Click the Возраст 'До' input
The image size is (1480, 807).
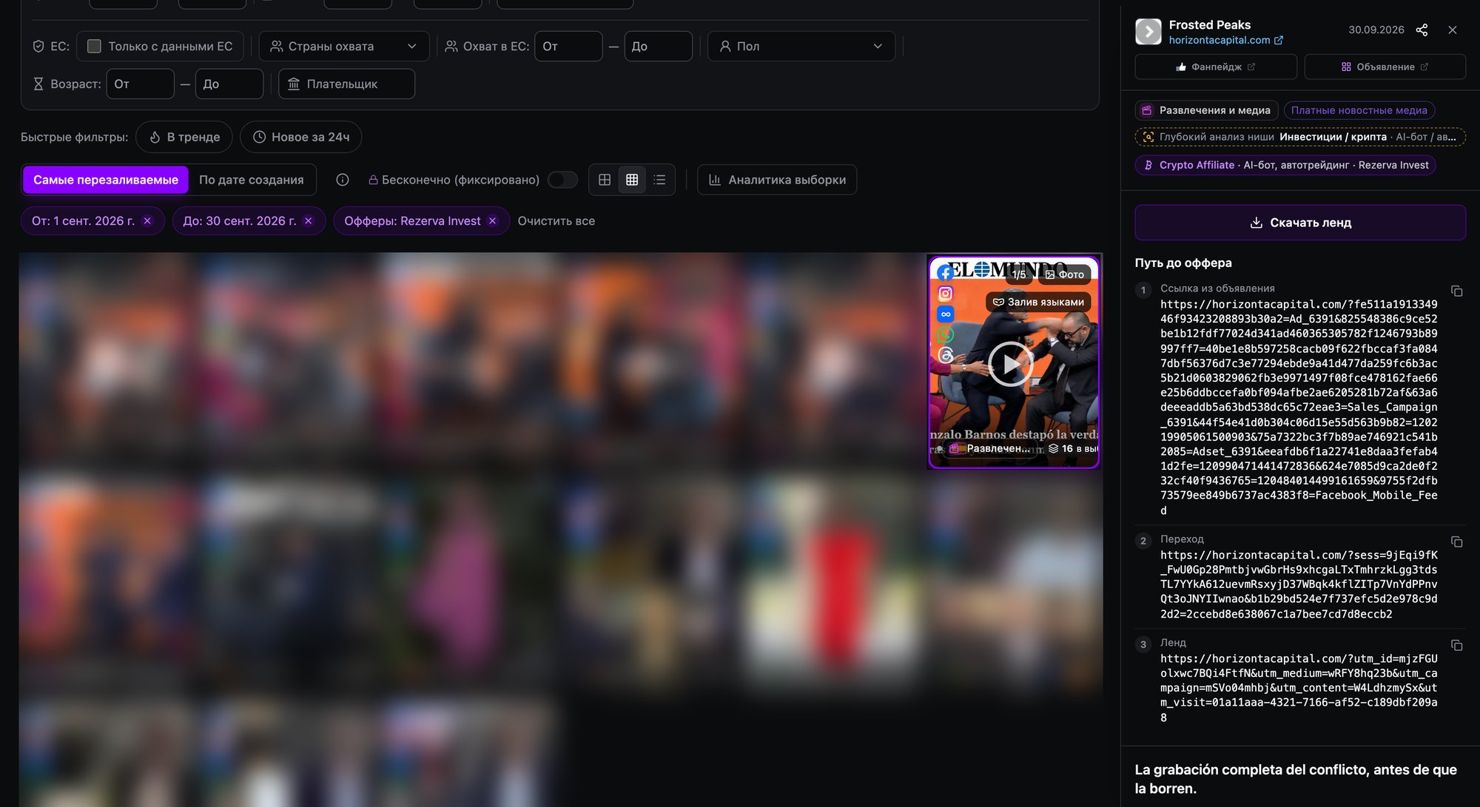pyautogui.click(x=229, y=84)
